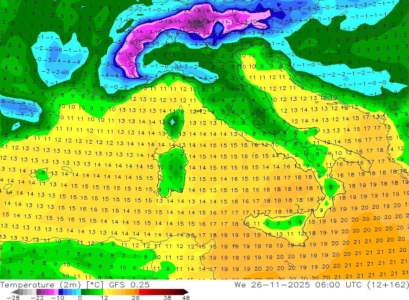Click the '0' legend scale label
Image resolution: width=409 pixels, height=300 pixels.
tap(80, 298)
